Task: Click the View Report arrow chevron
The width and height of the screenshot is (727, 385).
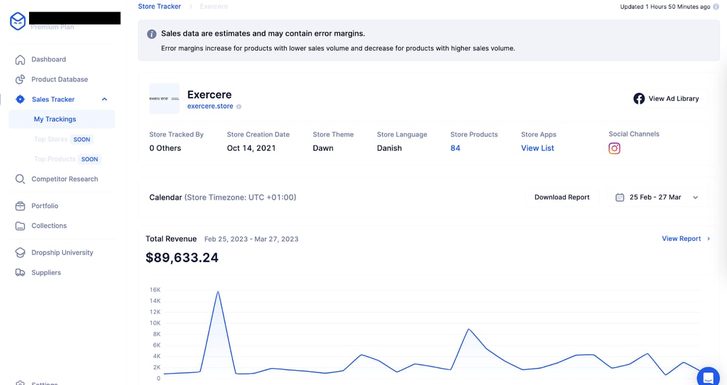Action: point(709,239)
